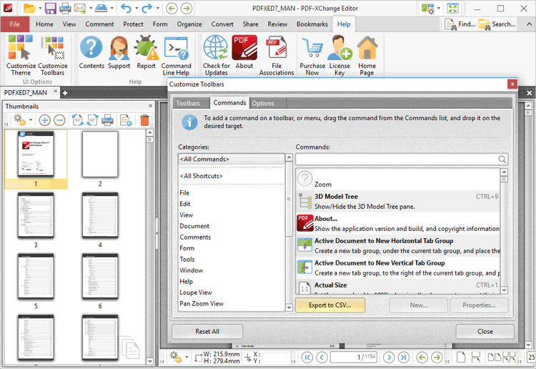This screenshot has width=536, height=369.
Task: Select Actual Size command
Action: (x=397, y=287)
